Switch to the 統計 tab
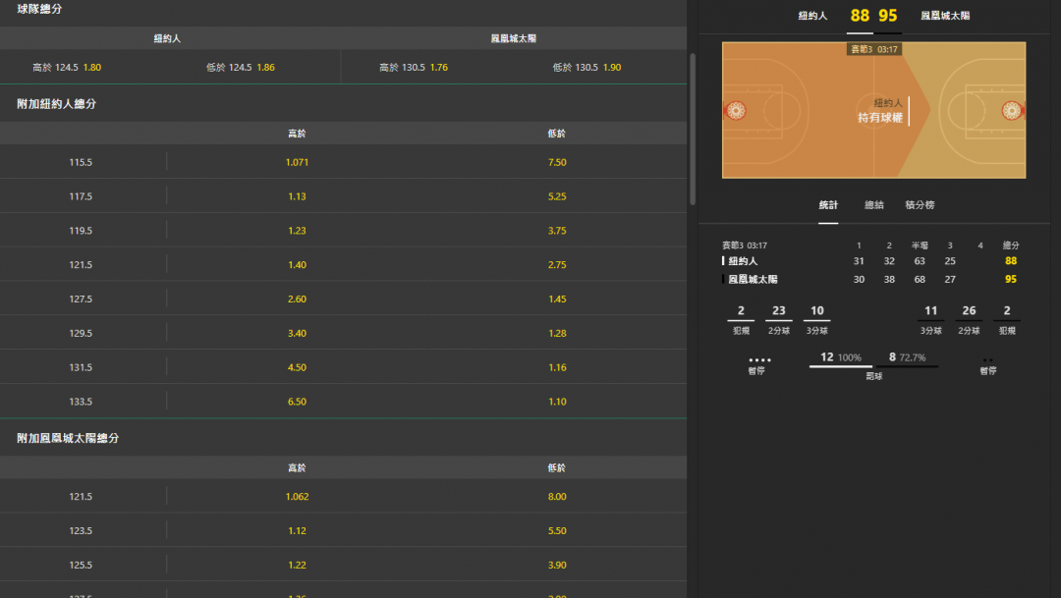The height and width of the screenshot is (598, 1061). 828,205
